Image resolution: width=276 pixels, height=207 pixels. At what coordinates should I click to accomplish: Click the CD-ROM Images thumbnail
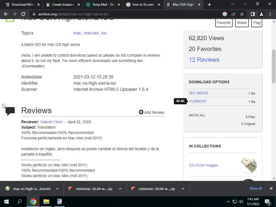pyautogui.click(x=249, y=165)
